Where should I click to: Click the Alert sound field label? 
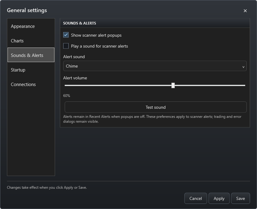point(74,57)
